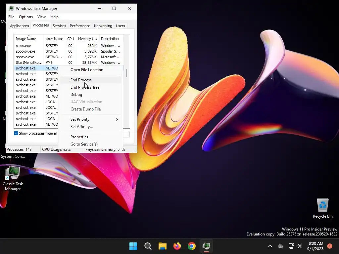339x254 pixels.
Task: Sort by the CPU column header
Action: [x=71, y=39]
